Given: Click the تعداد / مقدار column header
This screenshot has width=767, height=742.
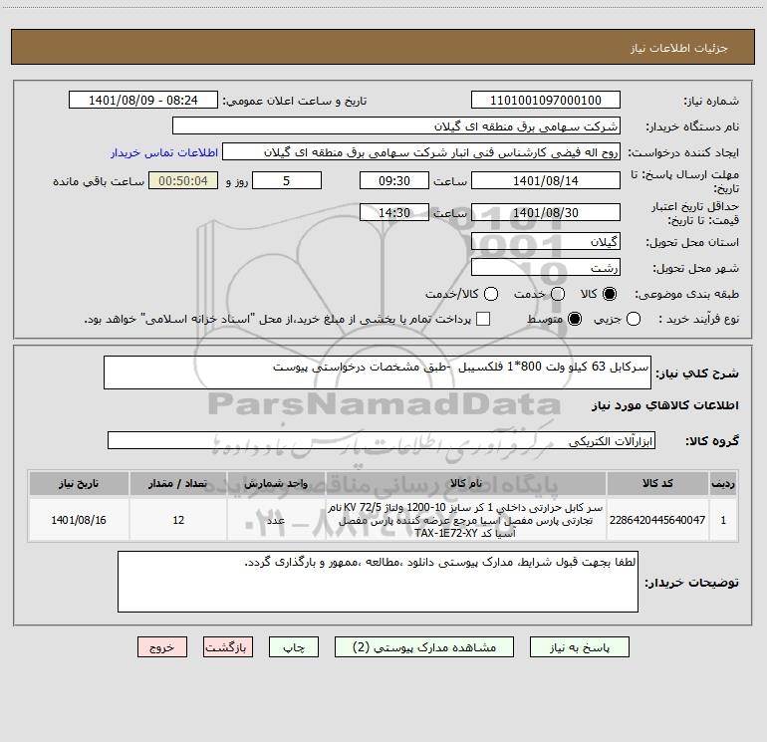Looking at the screenshot, I should point(178,483).
